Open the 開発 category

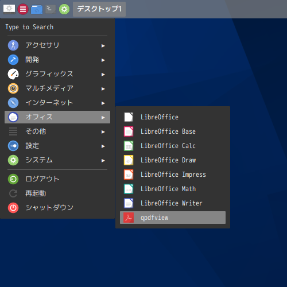coord(57,60)
